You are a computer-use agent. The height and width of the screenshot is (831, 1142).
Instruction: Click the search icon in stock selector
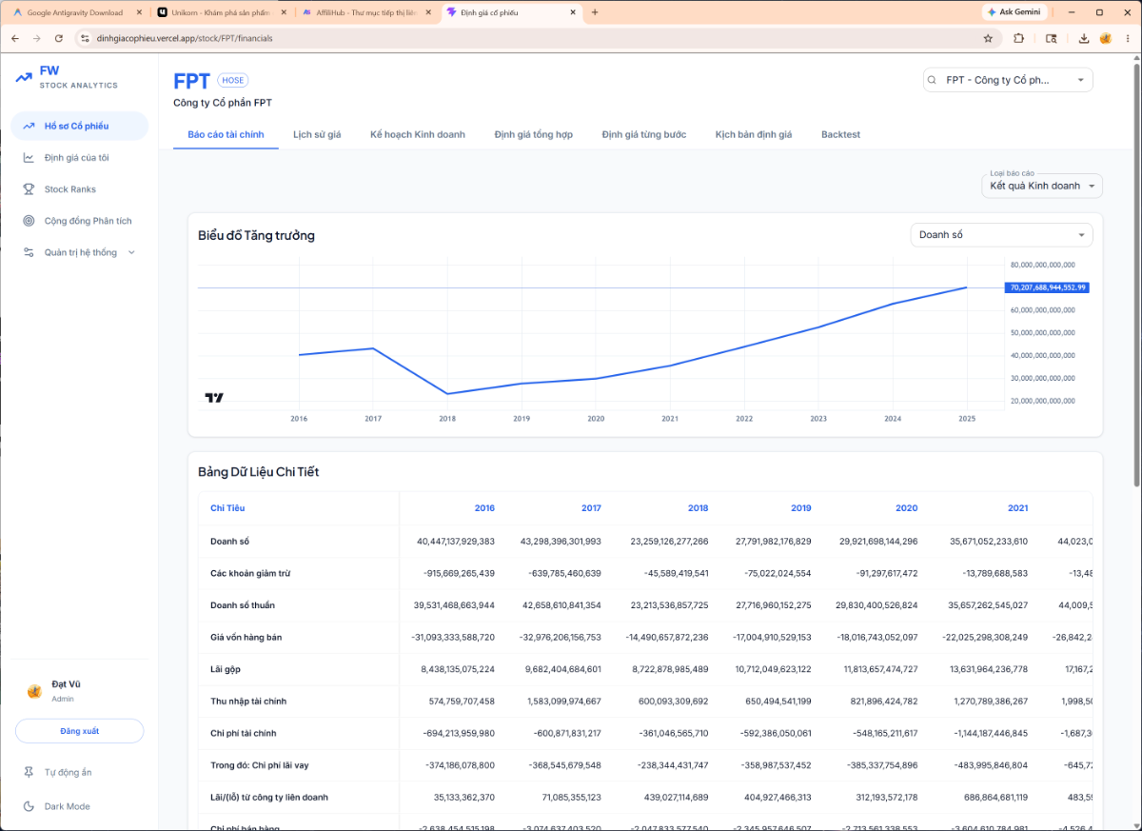(932, 81)
